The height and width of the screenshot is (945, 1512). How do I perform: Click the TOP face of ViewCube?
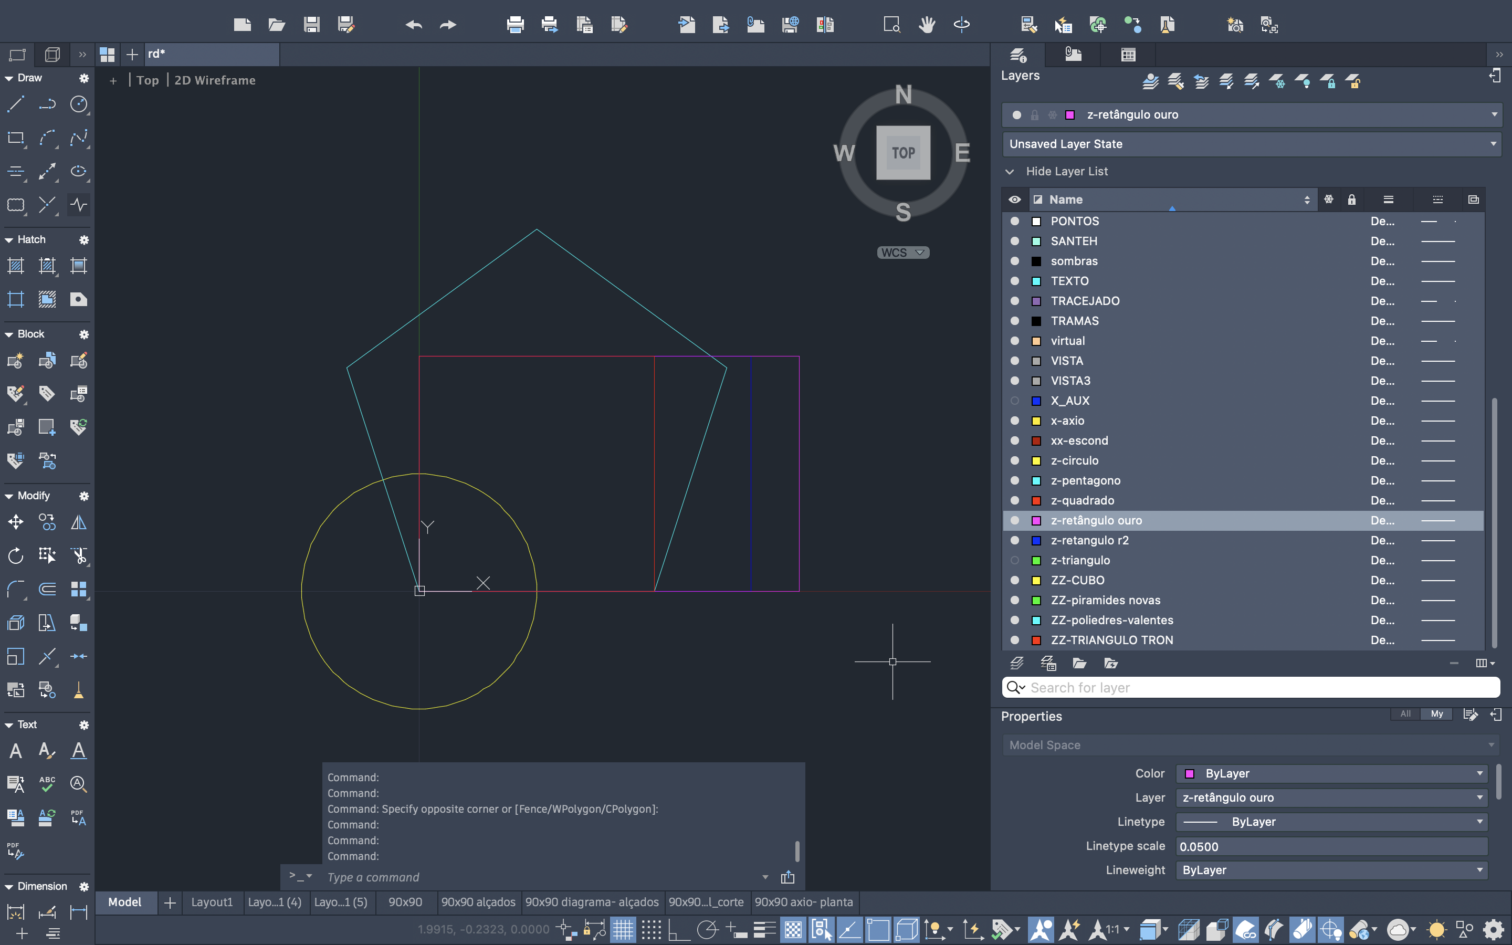click(903, 152)
